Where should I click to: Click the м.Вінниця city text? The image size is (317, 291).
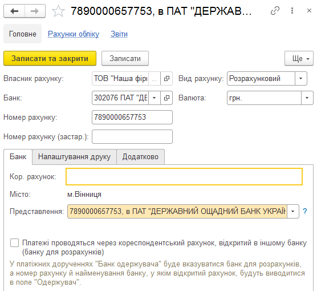click(84, 194)
